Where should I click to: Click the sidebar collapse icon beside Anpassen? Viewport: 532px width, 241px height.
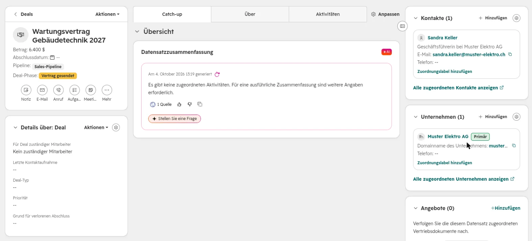402,26
